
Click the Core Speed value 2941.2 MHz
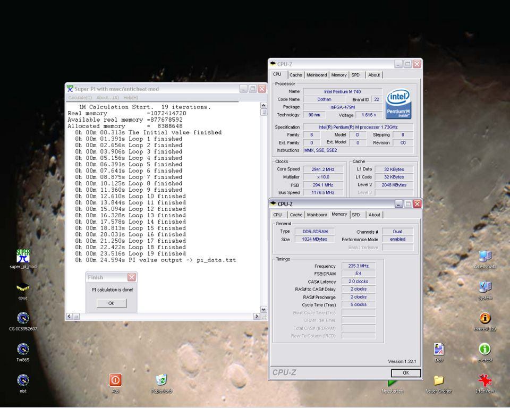(x=323, y=169)
